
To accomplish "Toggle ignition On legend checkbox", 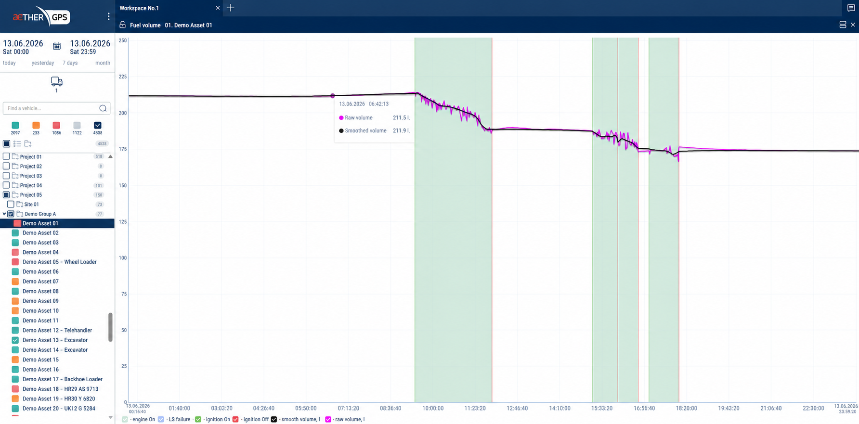I will [x=198, y=419].
